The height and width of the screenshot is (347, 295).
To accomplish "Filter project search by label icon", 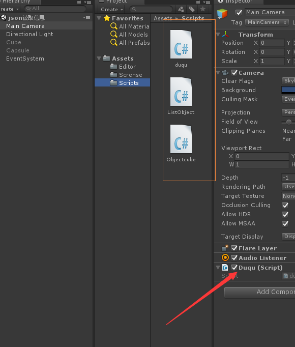I will coord(192,9).
